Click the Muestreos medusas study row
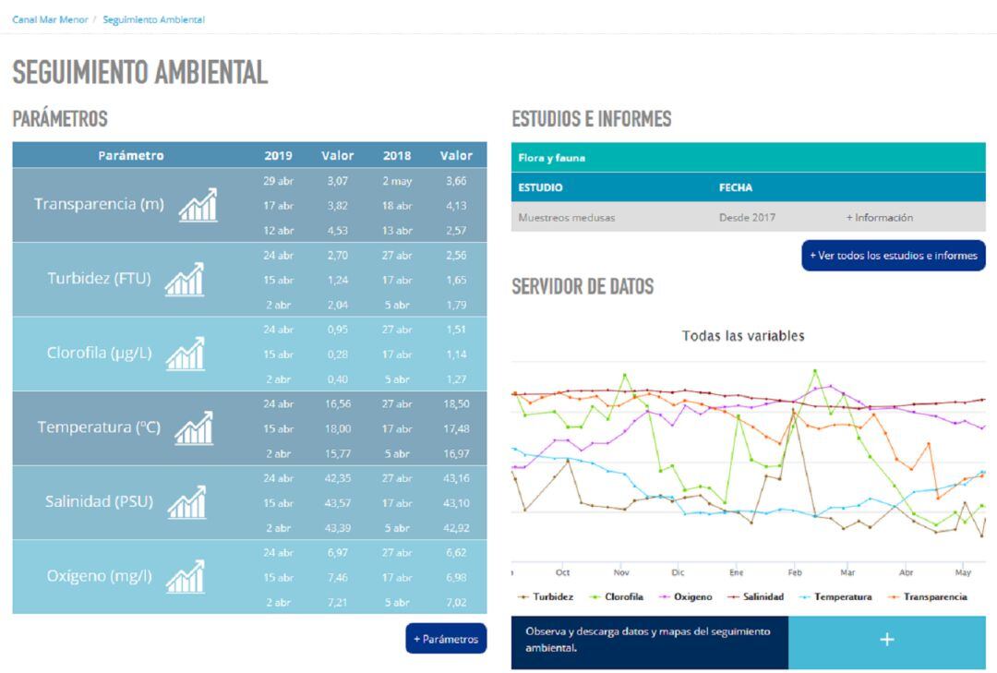997x673 pixels. 567,218
